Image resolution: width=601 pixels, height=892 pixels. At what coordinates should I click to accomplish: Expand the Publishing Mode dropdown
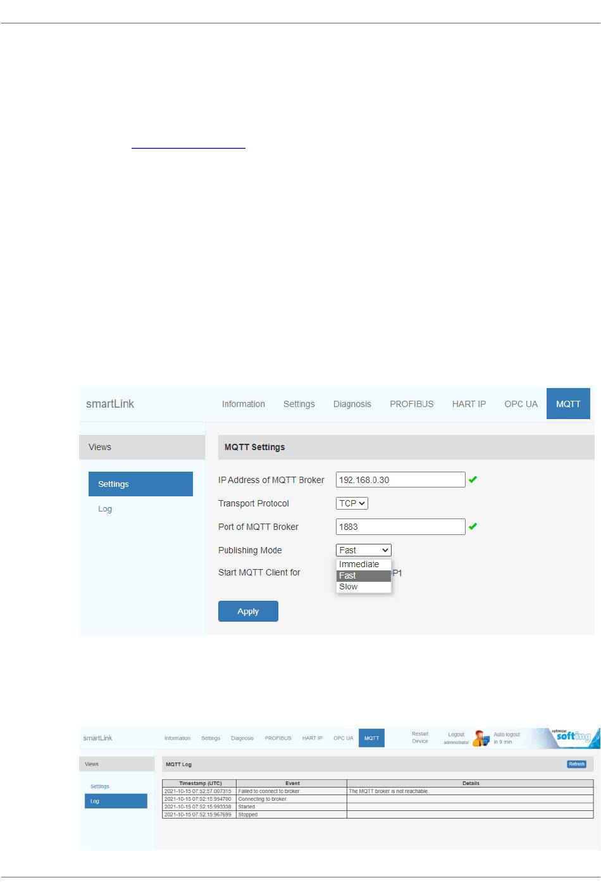tap(363, 550)
